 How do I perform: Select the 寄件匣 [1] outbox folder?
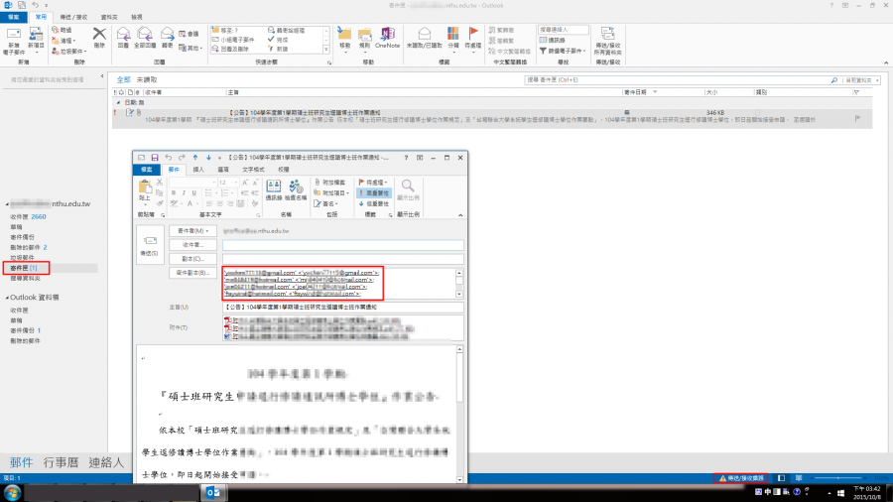click(x=24, y=268)
